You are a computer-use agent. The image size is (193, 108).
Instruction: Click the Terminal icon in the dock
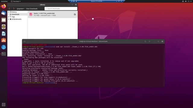pos(4,54)
